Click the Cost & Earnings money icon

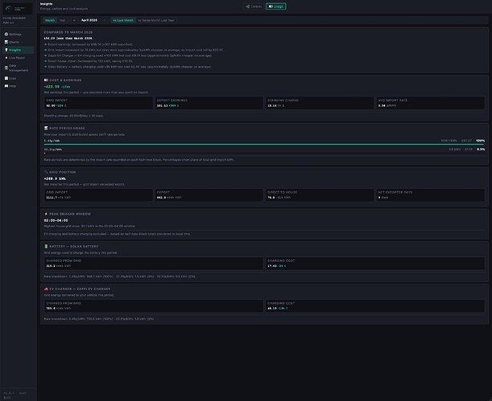[46, 80]
